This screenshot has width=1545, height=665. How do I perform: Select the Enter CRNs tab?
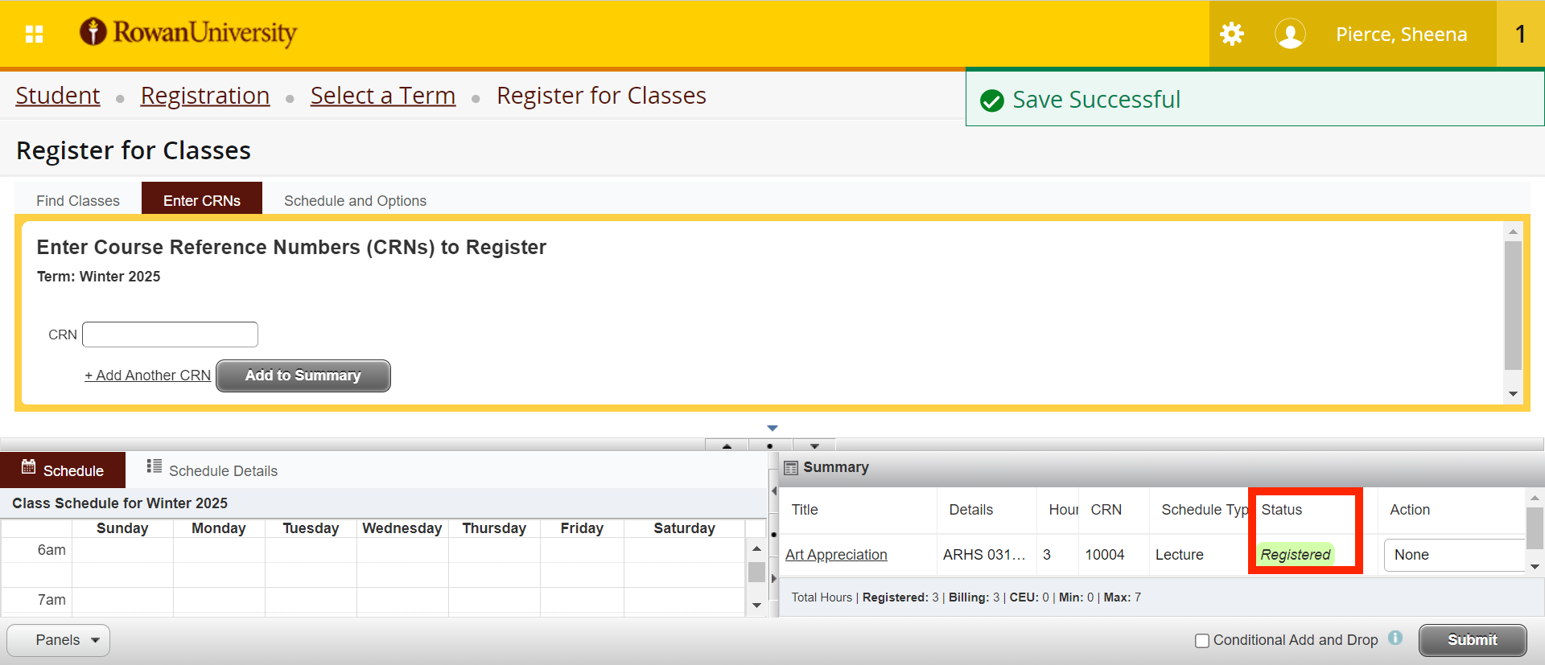202,200
